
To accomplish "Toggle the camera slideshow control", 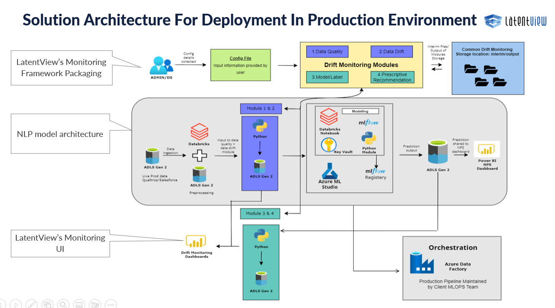I will pyautogui.click(x=95, y=305).
